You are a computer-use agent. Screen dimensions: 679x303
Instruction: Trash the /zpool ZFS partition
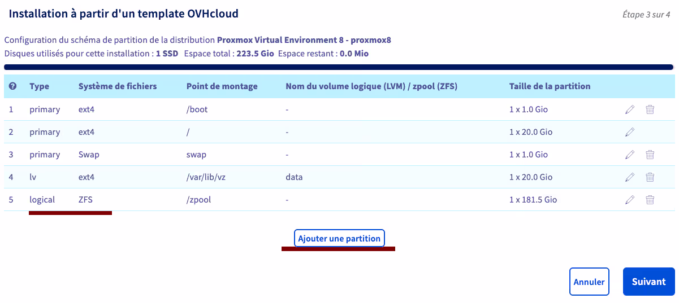tap(650, 200)
